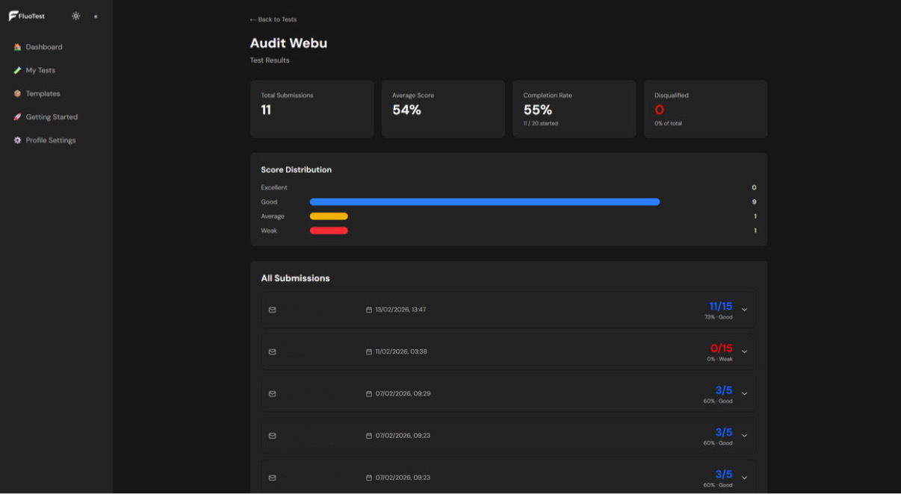Click the envelope icon on the 11/15 submission
The width and height of the screenshot is (901, 494).
tap(273, 309)
